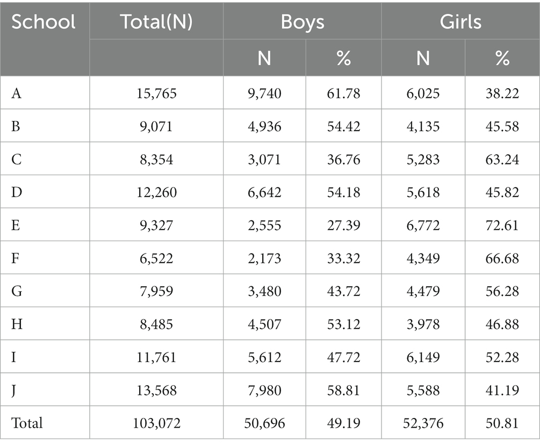Image resolution: width=540 pixels, height=447 pixels.
Task: Select girls count 6,772 in row E
Action: pos(423,225)
